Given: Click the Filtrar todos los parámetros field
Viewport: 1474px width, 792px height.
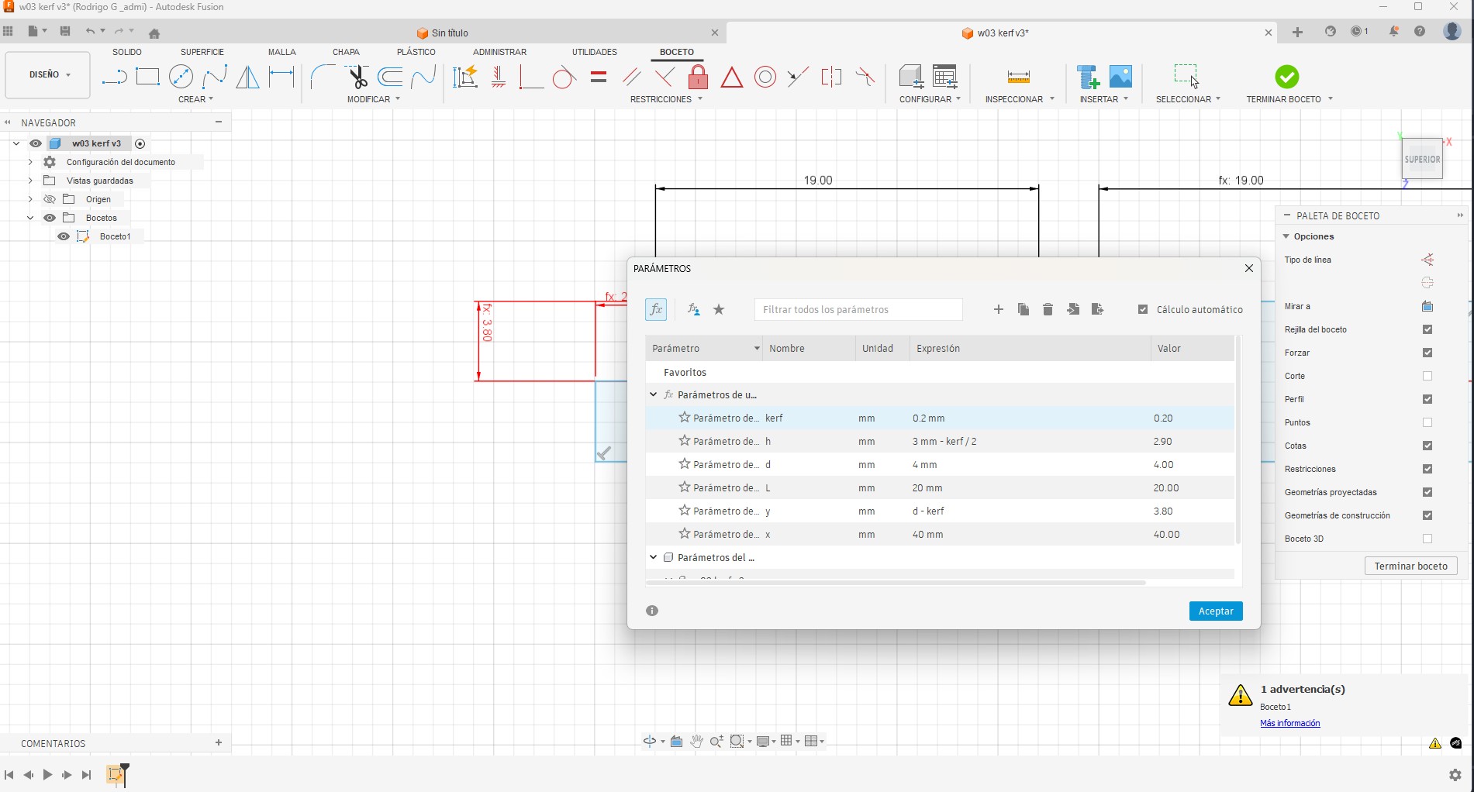Looking at the screenshot, I should (858, 310).
